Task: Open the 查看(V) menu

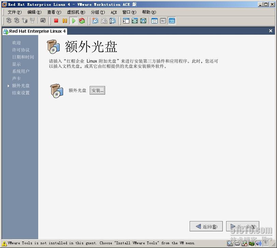Action: tap(54, 12)
